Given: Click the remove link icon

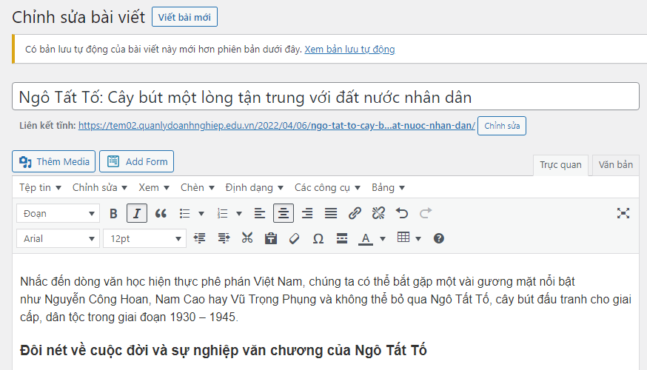Looking at the screenshot, I should [x=378, y=213].
